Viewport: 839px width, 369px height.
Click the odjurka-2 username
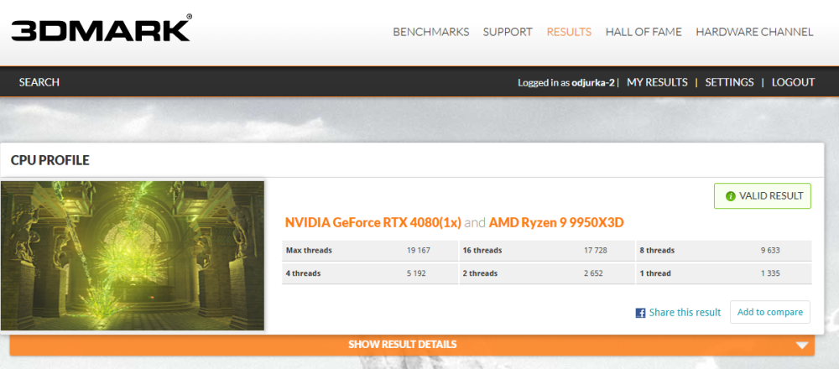click(x=593, y=83)
